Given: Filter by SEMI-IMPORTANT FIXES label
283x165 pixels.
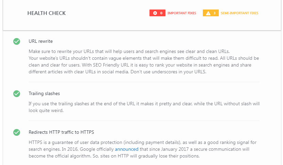Looking at the screenshot, I should click(x=240, y=13).
